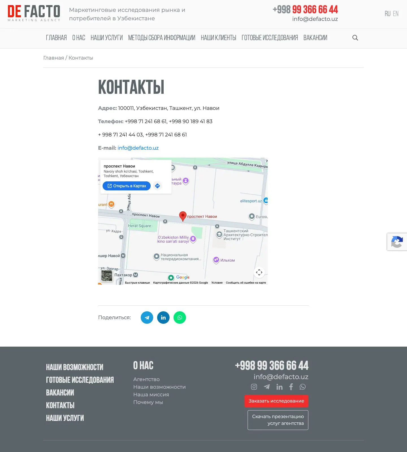The height and width of the screenshot is (452, 407).
Task: Click the info@defacto.uz link in contacts
Action: tap(138, 148)
